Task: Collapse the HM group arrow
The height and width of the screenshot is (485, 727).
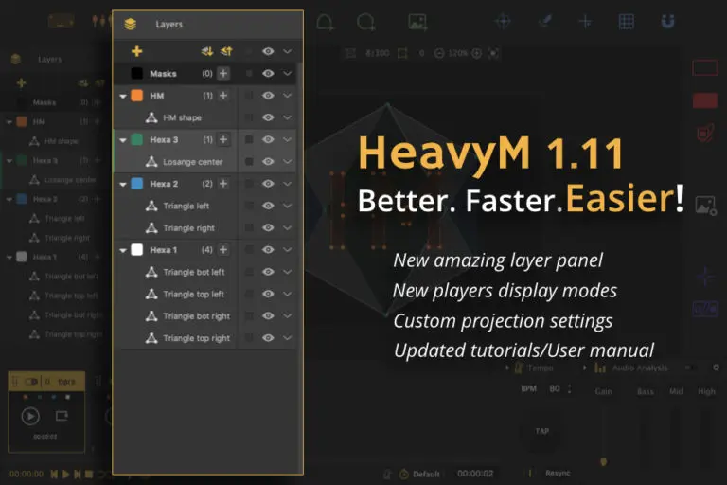Action: 123,96
